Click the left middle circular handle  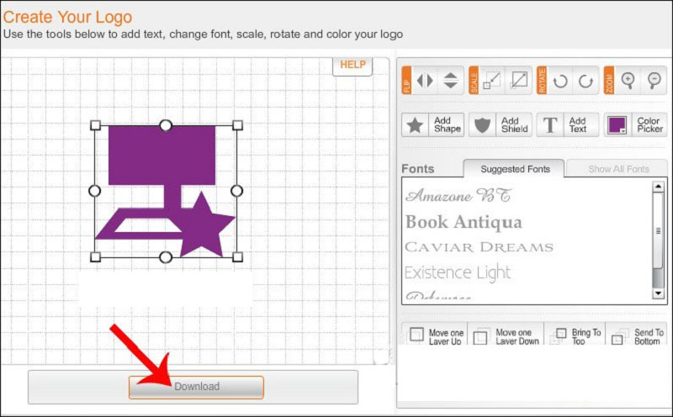click(x=95, y=191)
